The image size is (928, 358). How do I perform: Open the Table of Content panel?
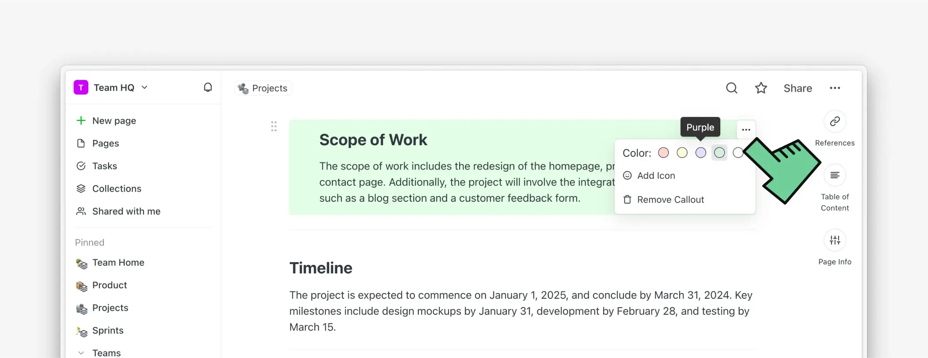[x=835, y=175]
